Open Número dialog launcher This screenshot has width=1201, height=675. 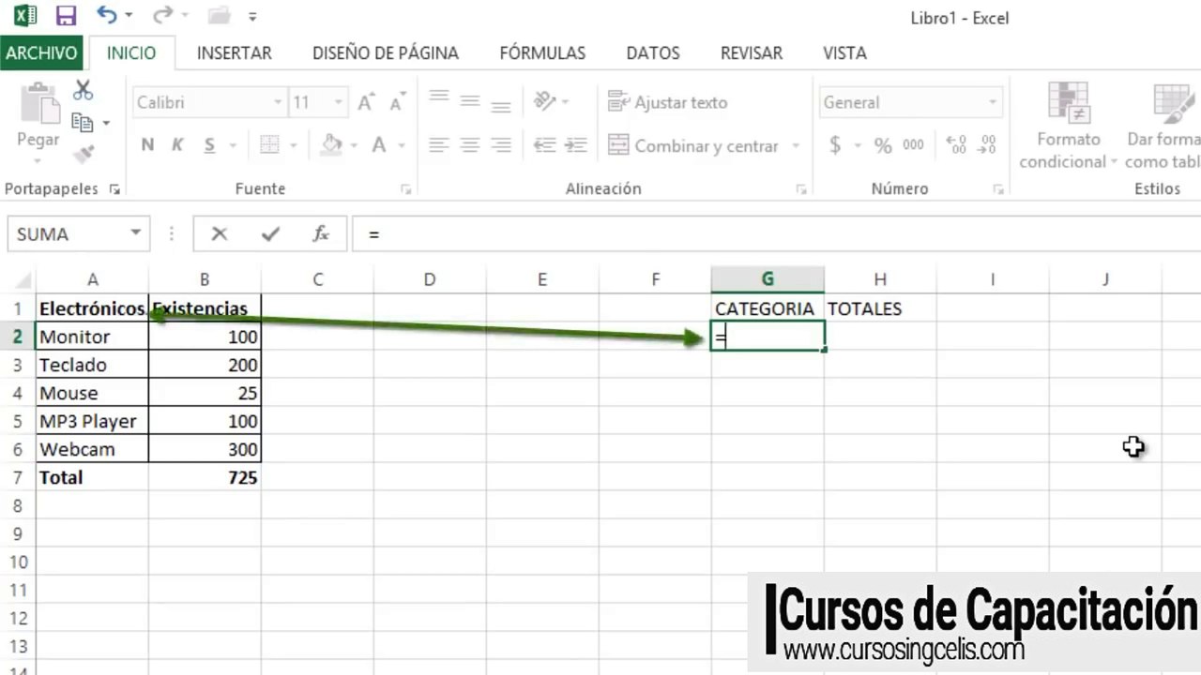point(998,189)
